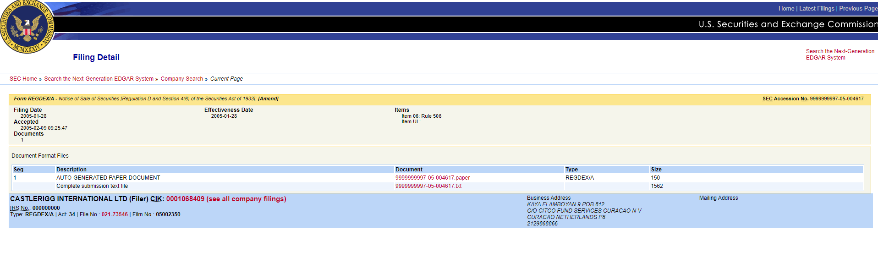Click the Filing Detail heading
878x274 pixels.
(96, 57)
